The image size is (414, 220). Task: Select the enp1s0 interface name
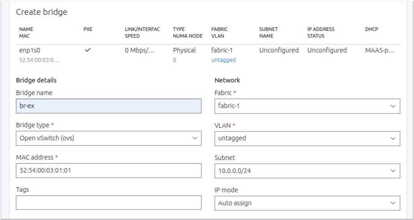coord(30,50)
